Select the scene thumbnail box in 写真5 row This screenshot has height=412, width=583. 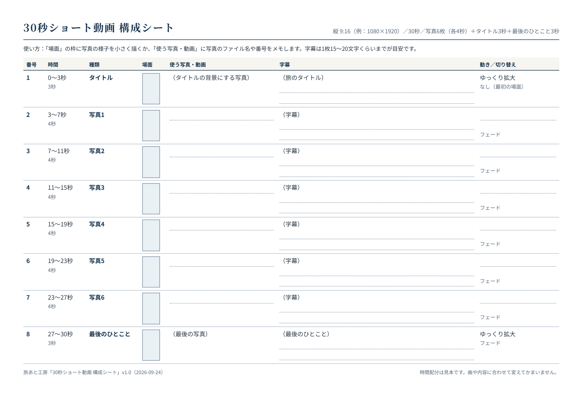tap(151, 272)
